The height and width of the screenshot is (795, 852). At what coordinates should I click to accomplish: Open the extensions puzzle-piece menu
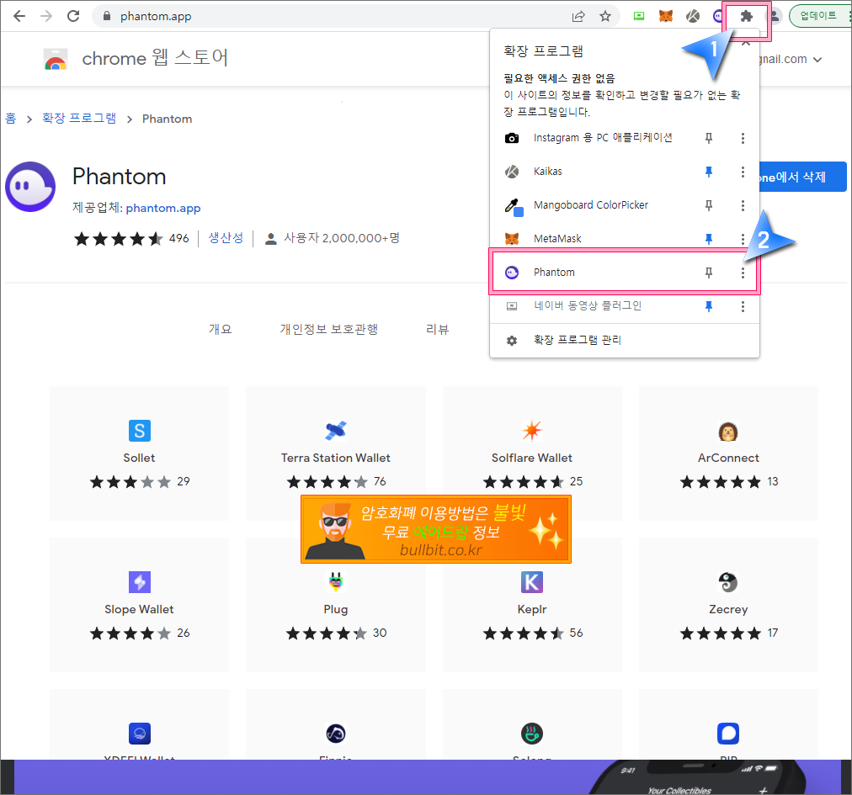coord(747,16)
